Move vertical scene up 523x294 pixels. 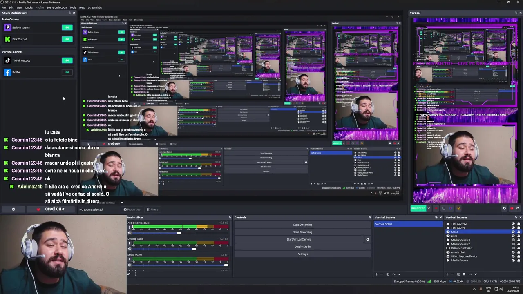(394, 274)
